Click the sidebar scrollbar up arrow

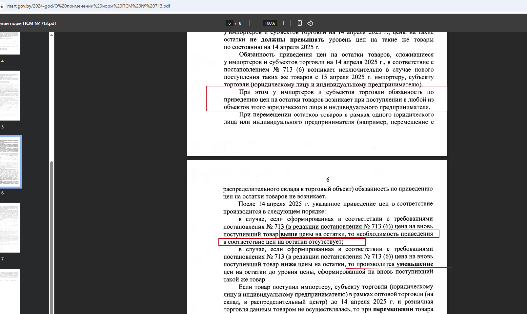[51, 35]
